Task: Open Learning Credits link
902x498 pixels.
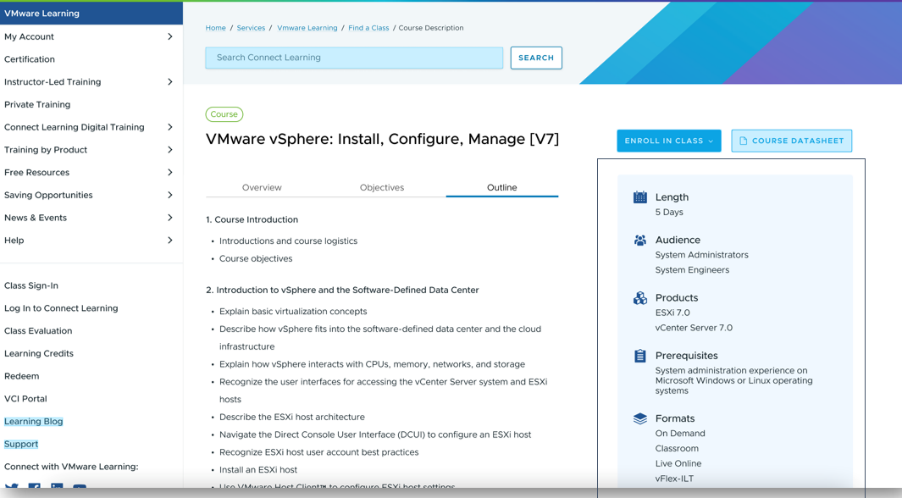Action: point(39,354)
